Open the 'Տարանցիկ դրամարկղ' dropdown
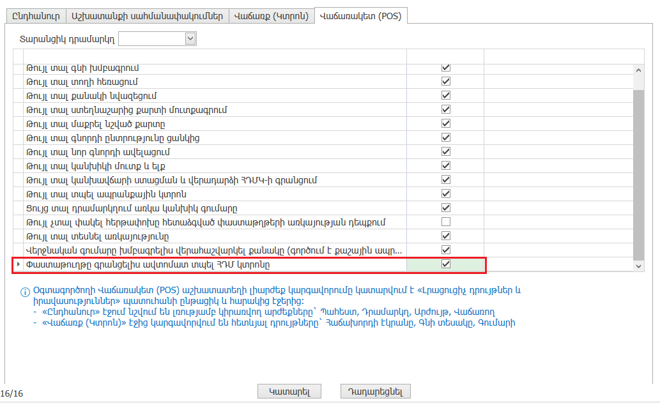This screenshot has height=403, width=660. pos(190,39)
